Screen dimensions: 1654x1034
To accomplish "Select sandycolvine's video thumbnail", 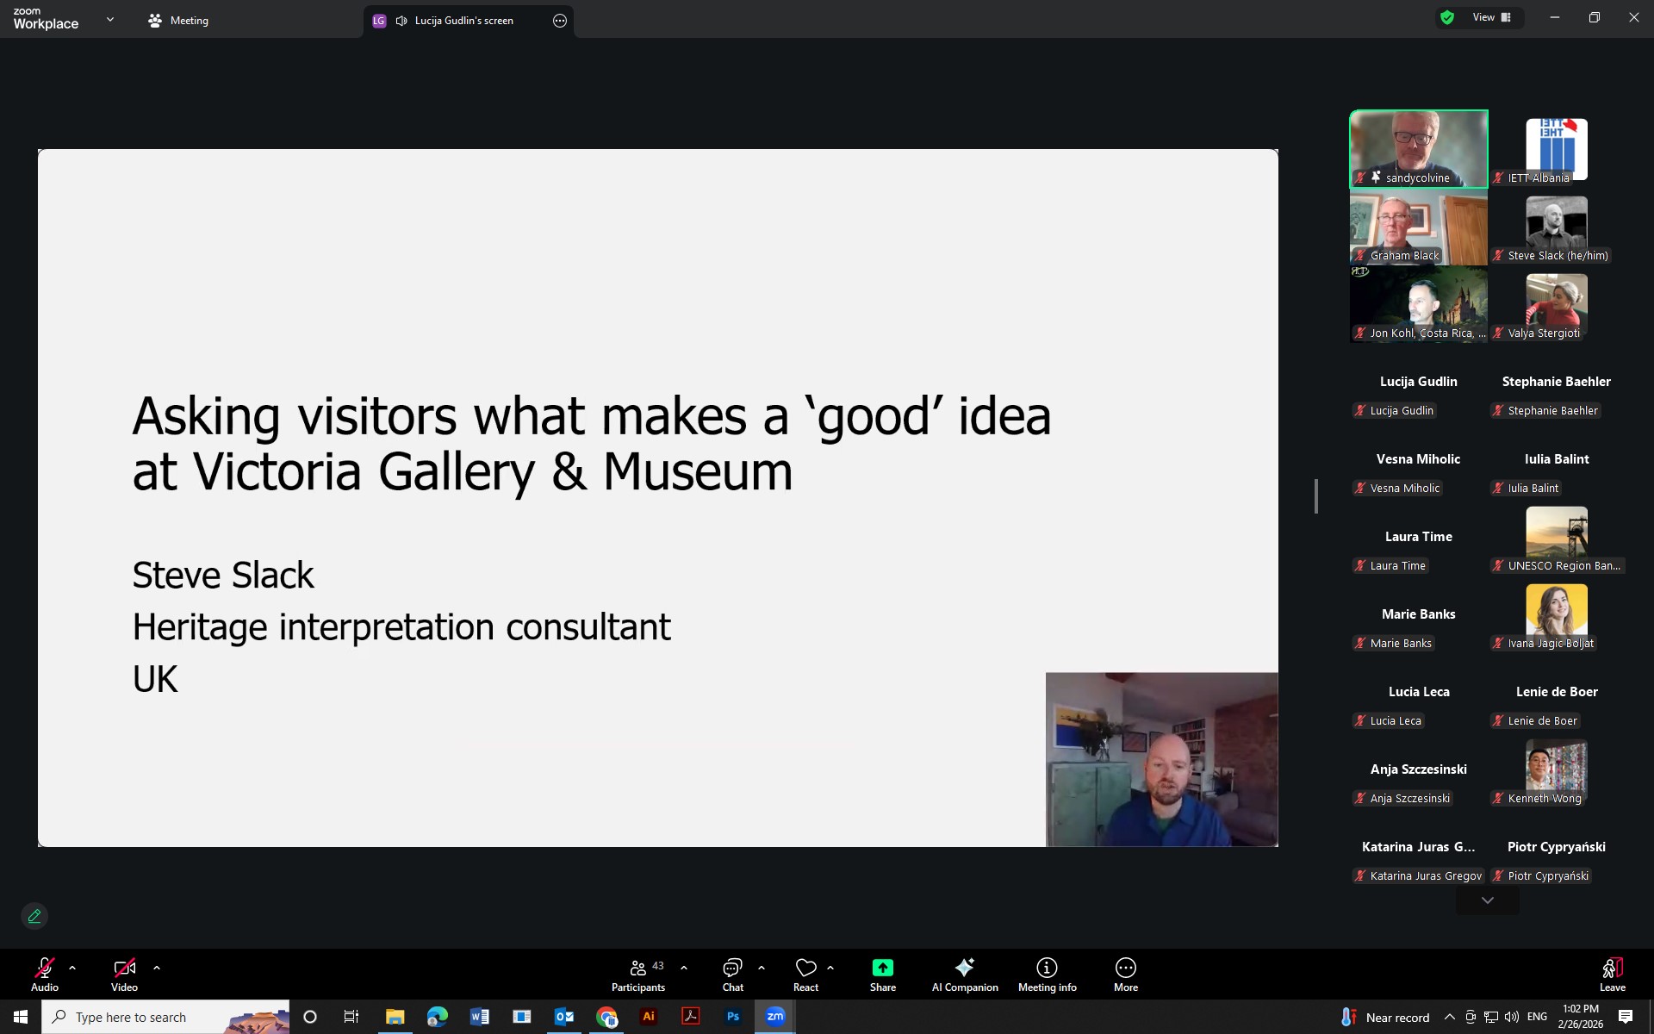I will coord(1418,146).
